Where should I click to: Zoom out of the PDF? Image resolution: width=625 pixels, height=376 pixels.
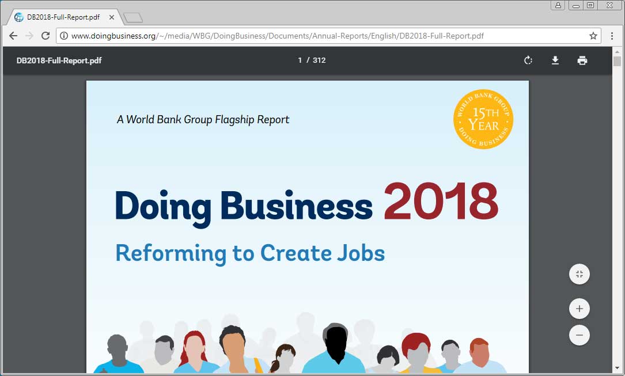[579, 335]
